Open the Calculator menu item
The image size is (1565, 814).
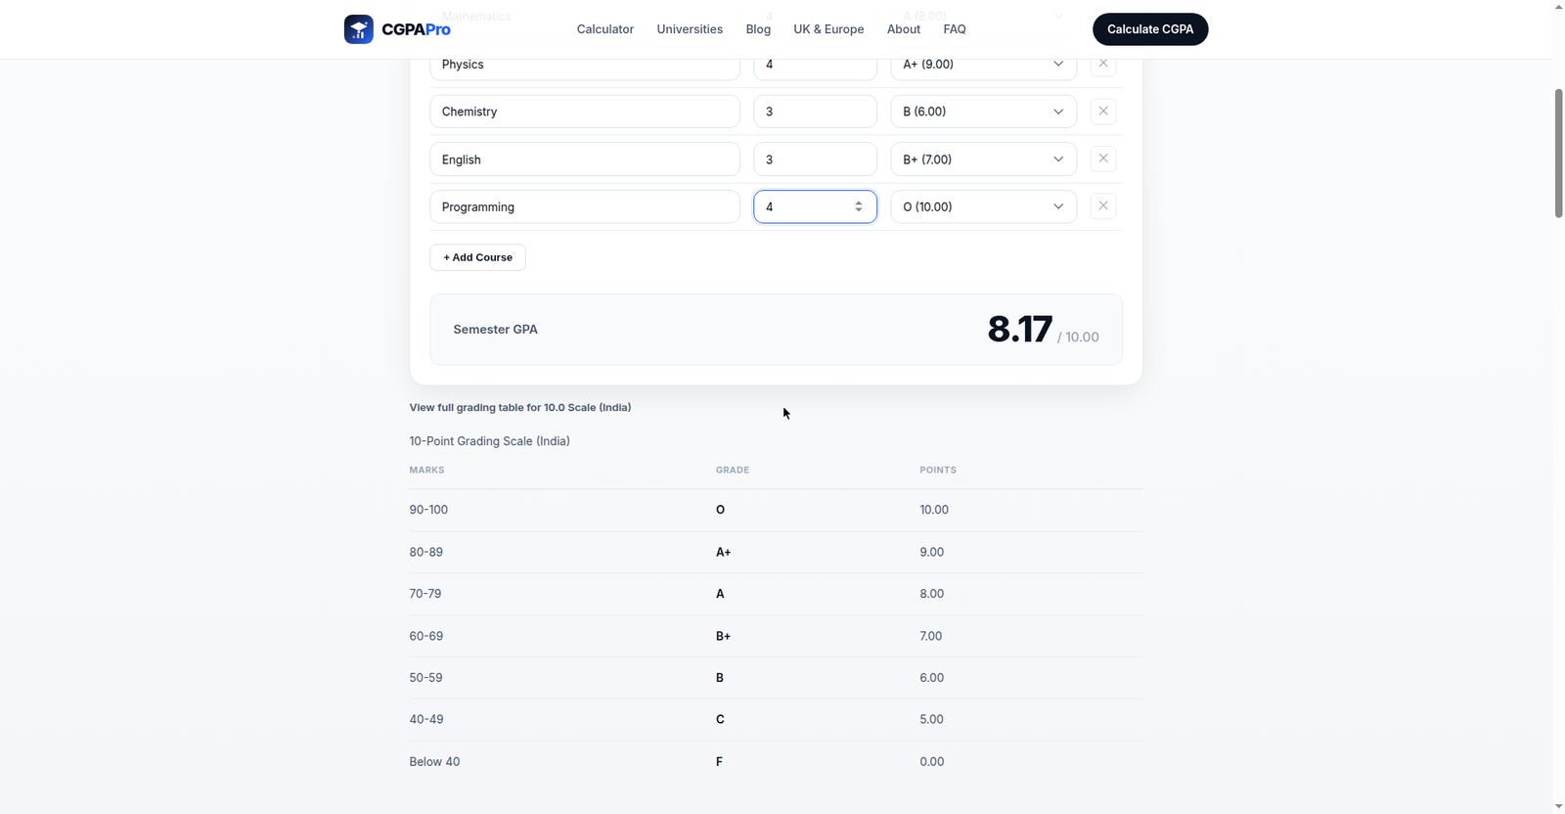[605, 29]
